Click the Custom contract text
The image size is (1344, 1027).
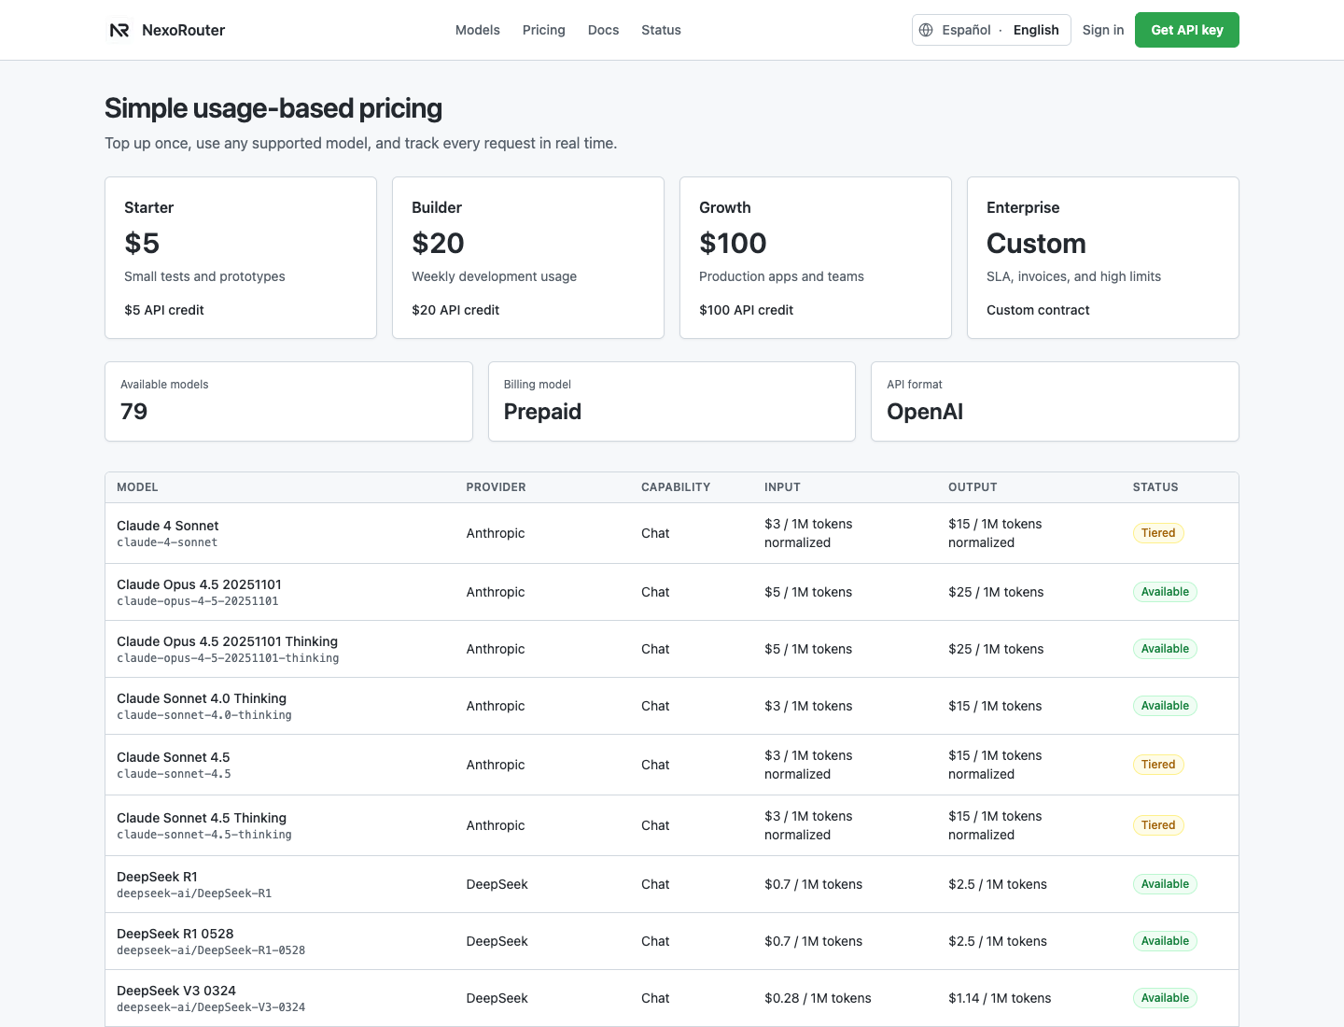pyautogui.click(x=1038, y=310)
